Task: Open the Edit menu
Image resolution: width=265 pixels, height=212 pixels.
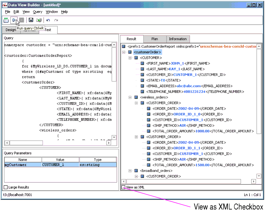Action: [16, 12]
